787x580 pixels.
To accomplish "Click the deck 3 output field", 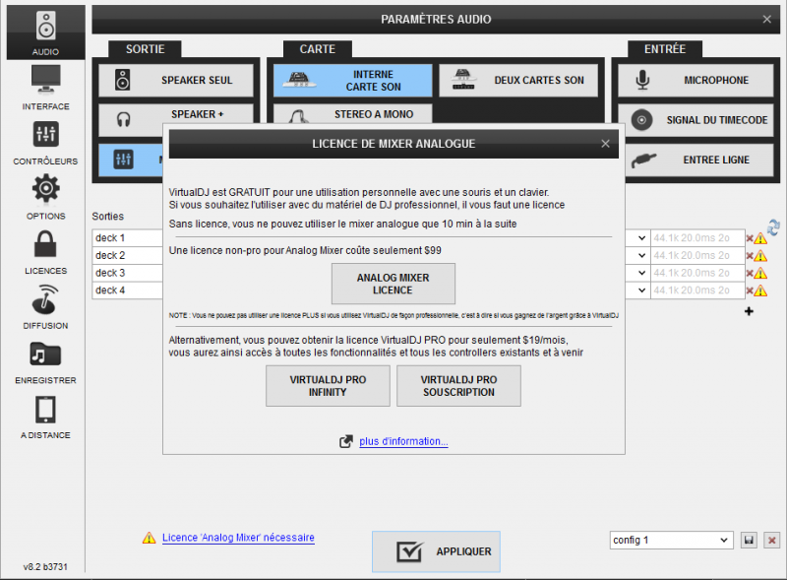I will coord(128,273).
